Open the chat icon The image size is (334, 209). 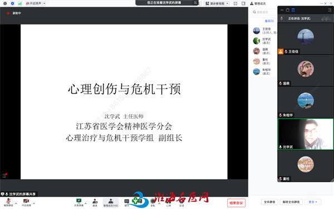coord(126,201)
